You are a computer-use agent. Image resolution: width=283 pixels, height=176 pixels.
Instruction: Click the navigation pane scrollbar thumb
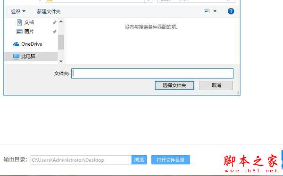click(61, 42)
